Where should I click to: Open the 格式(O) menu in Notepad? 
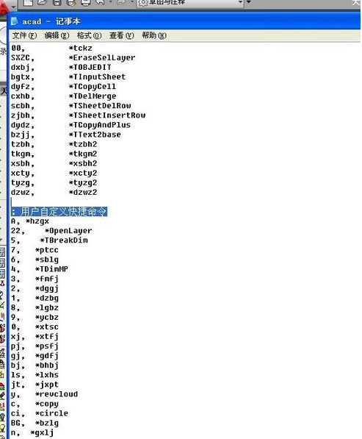click(89, 35)
